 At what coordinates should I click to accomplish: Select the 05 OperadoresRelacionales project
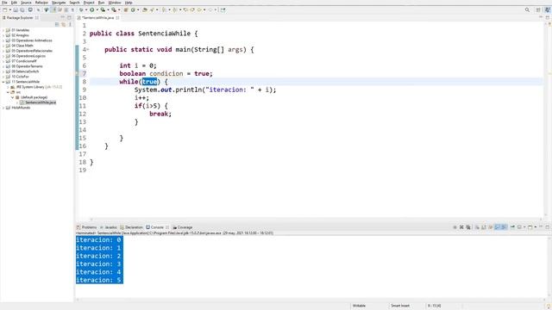point(32,51)
